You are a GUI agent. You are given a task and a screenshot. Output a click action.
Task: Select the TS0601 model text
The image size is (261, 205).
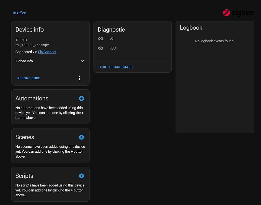(21, 40)
